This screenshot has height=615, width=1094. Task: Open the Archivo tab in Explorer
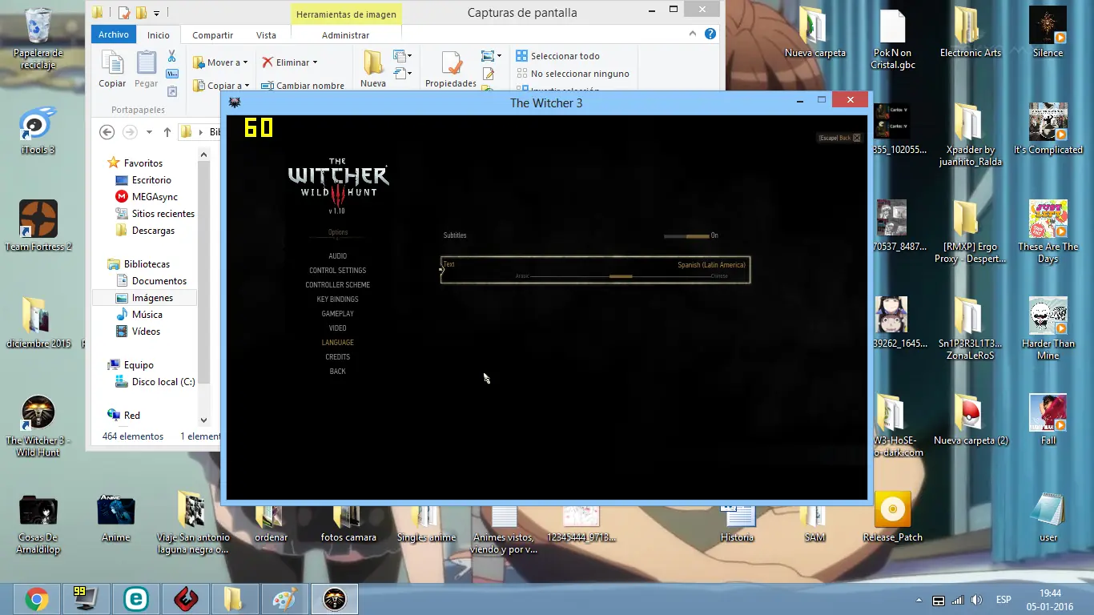click(x=114, y=34)
